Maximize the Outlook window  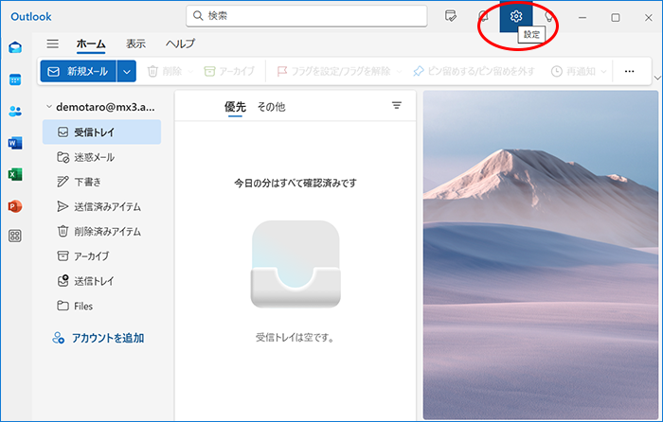click(616, 17)
